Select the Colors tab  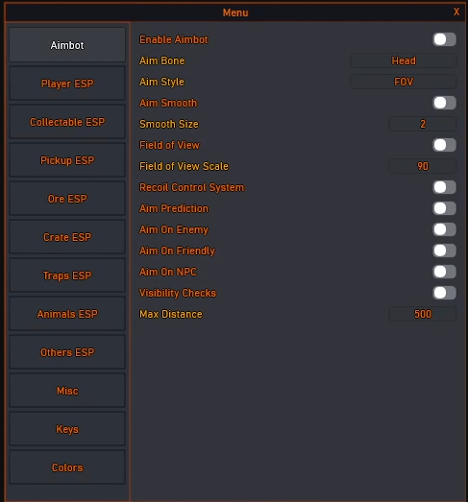click(67, 467)
